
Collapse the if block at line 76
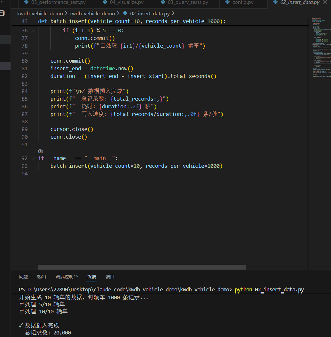34,31
